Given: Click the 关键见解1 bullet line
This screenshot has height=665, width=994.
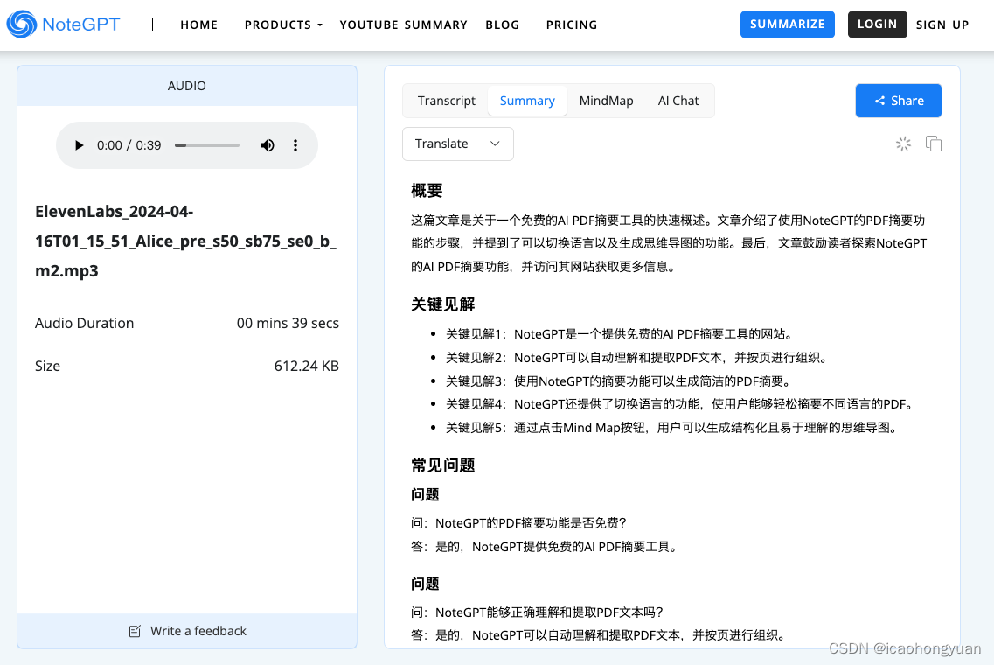Looking at the screenshot, I should coord(619,333).
